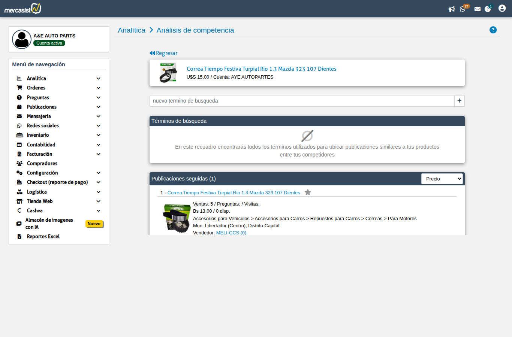The image size is (512, 337).
Task: Expand the Logística menu chevron
Action: tap(99, 192)
